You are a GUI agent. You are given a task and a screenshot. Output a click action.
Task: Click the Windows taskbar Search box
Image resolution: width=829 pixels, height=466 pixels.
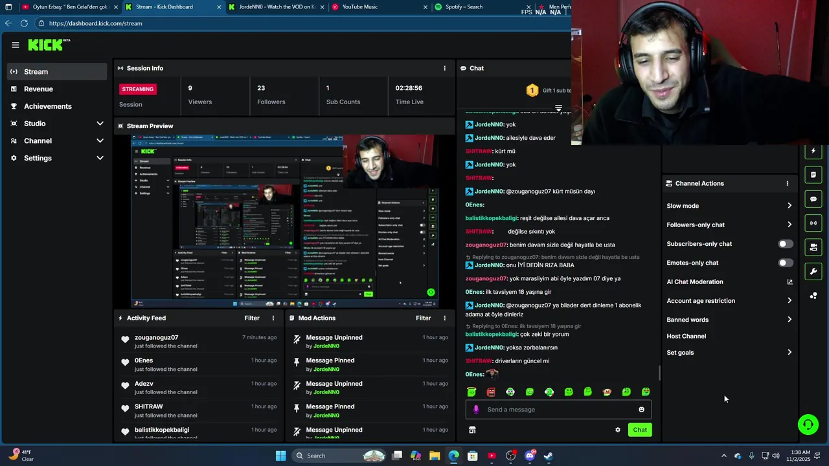340,456
